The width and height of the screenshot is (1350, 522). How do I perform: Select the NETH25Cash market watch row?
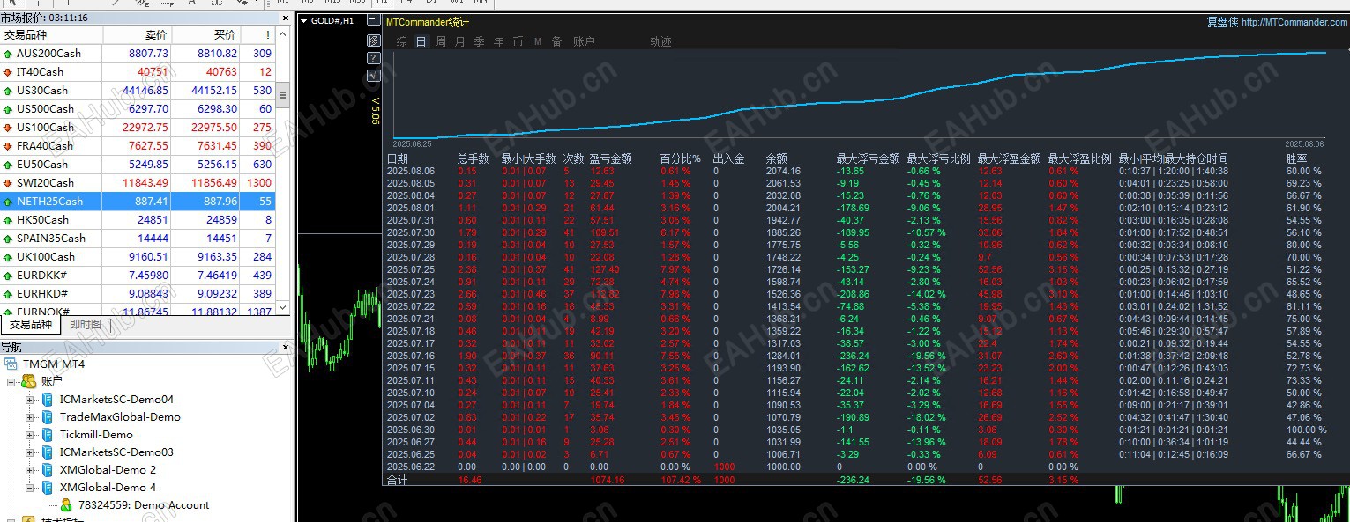138,202
